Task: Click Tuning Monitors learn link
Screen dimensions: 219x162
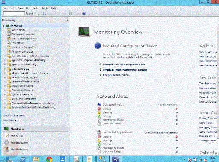Action: 208,141
